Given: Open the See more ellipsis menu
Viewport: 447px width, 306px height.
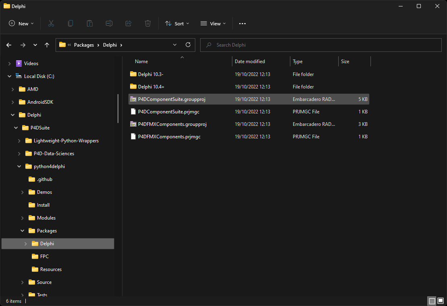Looking at the screenshot, I should pyautogui.click(x=242, y=24).
